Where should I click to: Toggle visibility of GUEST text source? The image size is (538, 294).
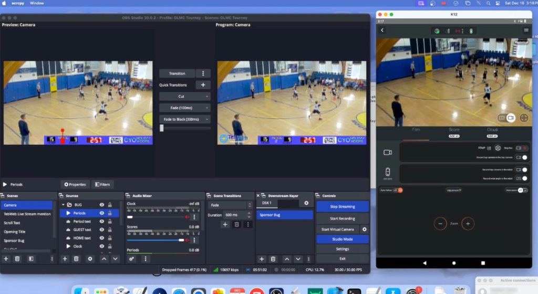[x=101, y=229]
